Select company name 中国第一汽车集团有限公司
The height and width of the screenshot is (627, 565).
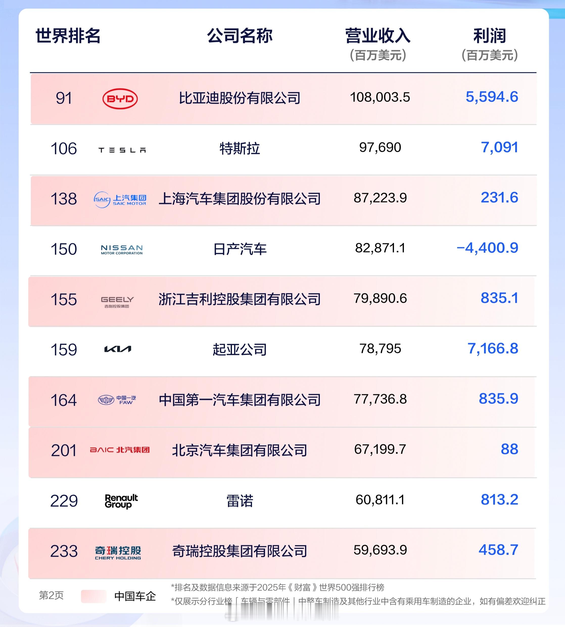pos(240,400)
